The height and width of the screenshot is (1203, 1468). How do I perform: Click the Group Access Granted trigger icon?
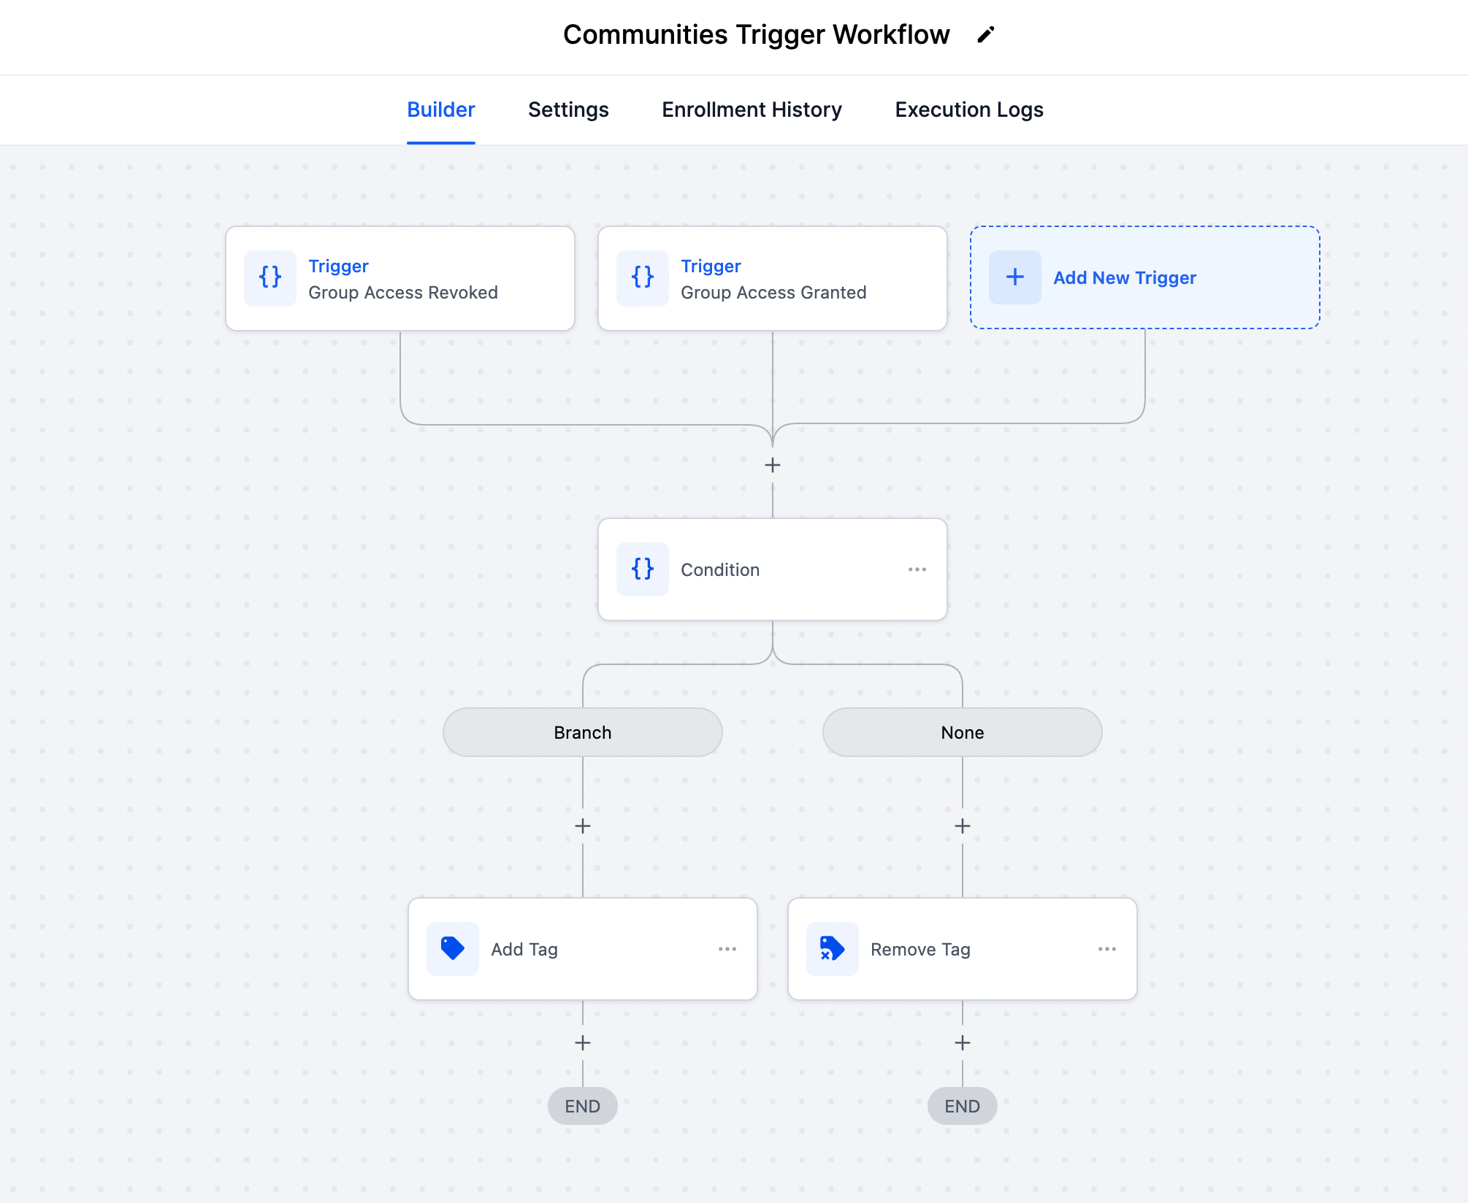click(642, 277)
